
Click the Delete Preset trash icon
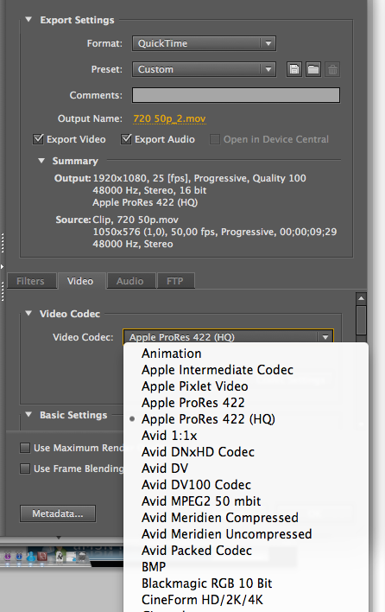pyautogui.click(x=332, y=69)
